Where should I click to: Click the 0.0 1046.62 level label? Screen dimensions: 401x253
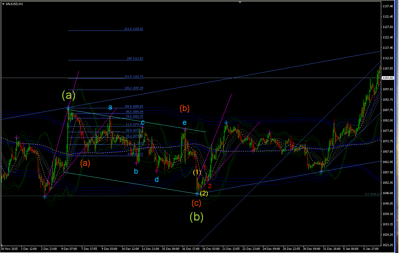pyautogui.click(x=373, y=194)
